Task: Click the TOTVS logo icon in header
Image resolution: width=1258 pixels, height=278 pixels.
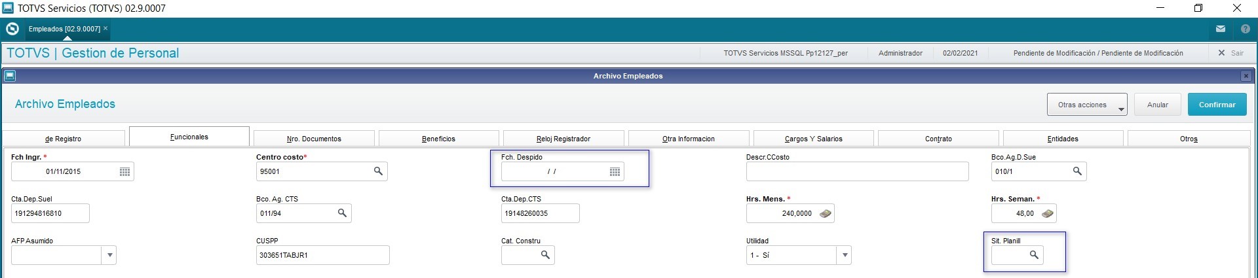Action: [x=12, y=29]
